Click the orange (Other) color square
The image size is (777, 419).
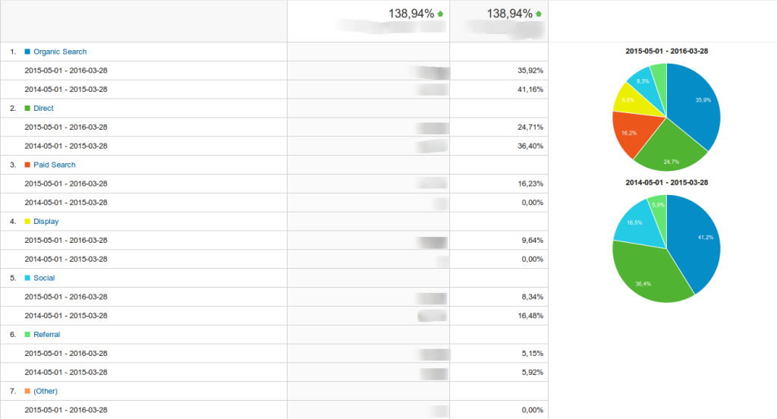(x=27, y=391)
